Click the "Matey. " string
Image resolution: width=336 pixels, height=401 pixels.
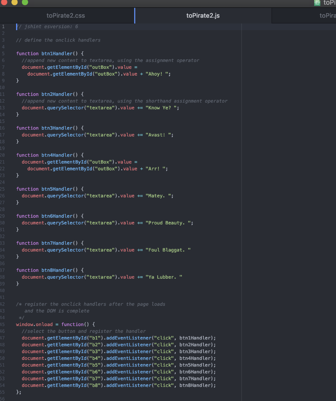coord(158,196)
